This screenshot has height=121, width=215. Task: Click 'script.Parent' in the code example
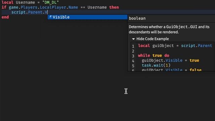197,46
